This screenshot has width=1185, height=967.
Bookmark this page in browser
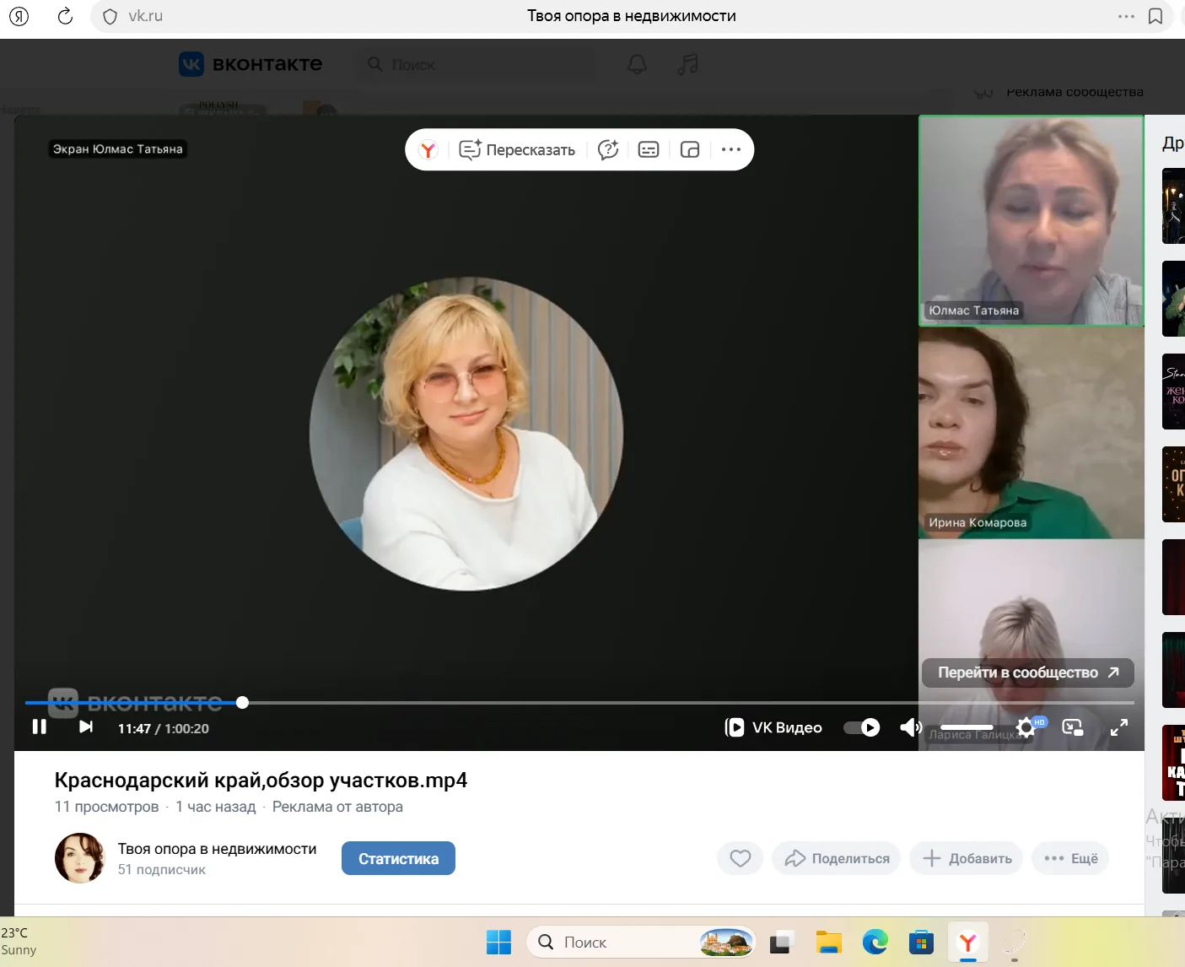1155,16
